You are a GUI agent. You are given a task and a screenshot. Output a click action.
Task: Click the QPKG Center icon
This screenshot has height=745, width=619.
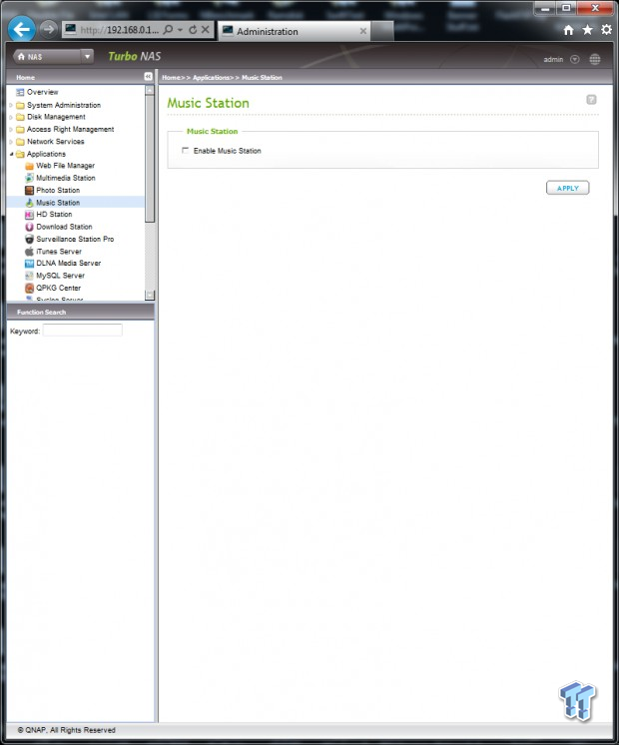click(30, 288)
